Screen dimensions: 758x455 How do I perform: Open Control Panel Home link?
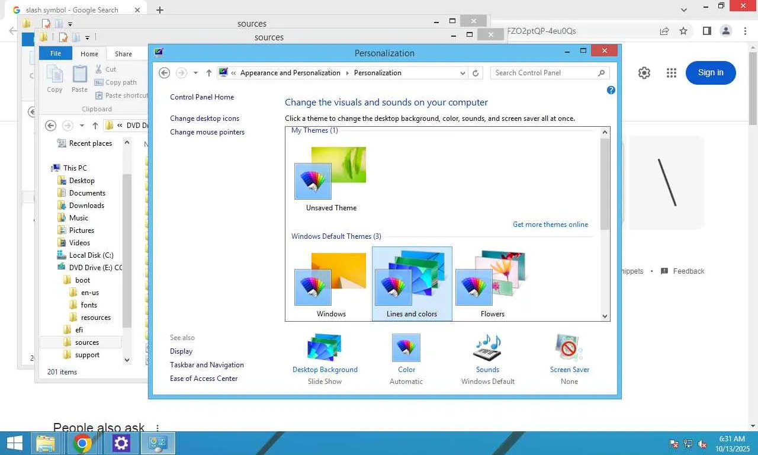point(202,97)
